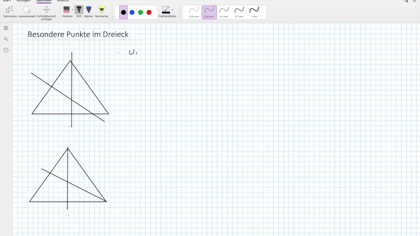Viewport: 420px width, 236px height.
Task: Click the page title 'Besondere Punkte im Dreieck'
Action: coord(78,34)
